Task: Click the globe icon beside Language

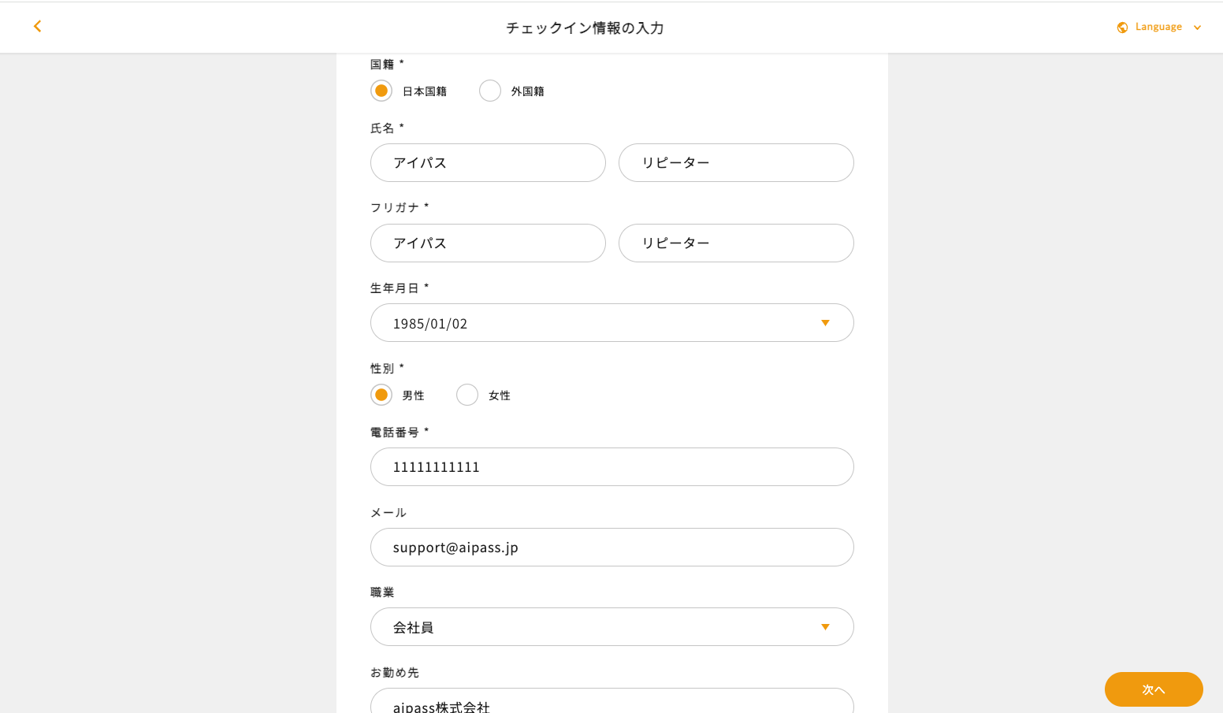Action: click(1122, 28)
